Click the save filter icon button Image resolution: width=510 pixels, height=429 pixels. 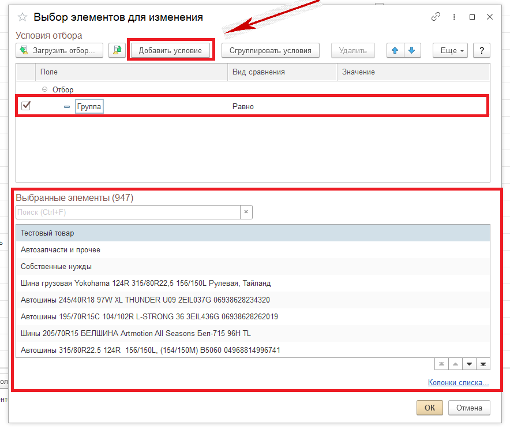117,50
